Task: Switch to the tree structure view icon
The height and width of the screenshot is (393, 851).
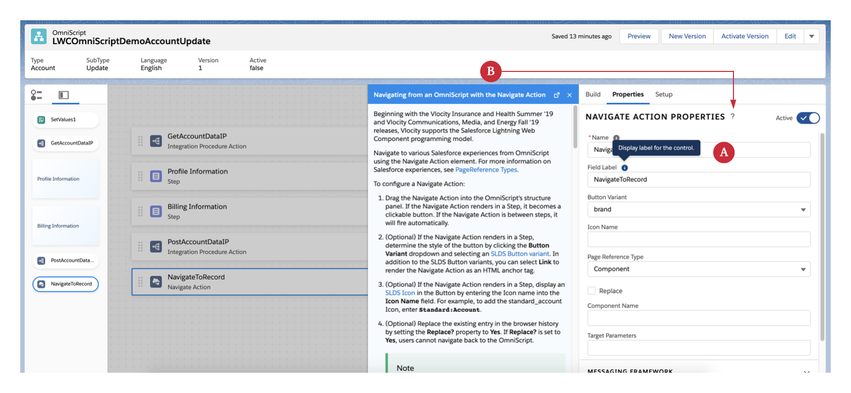Action: coord(36,95)
